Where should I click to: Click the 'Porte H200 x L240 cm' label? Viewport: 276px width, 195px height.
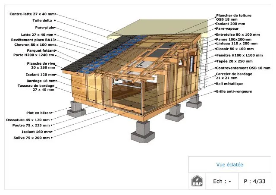34,55
